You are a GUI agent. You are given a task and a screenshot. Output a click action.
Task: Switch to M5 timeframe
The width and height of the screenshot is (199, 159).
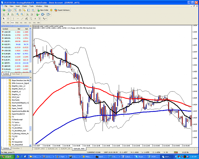8,23
